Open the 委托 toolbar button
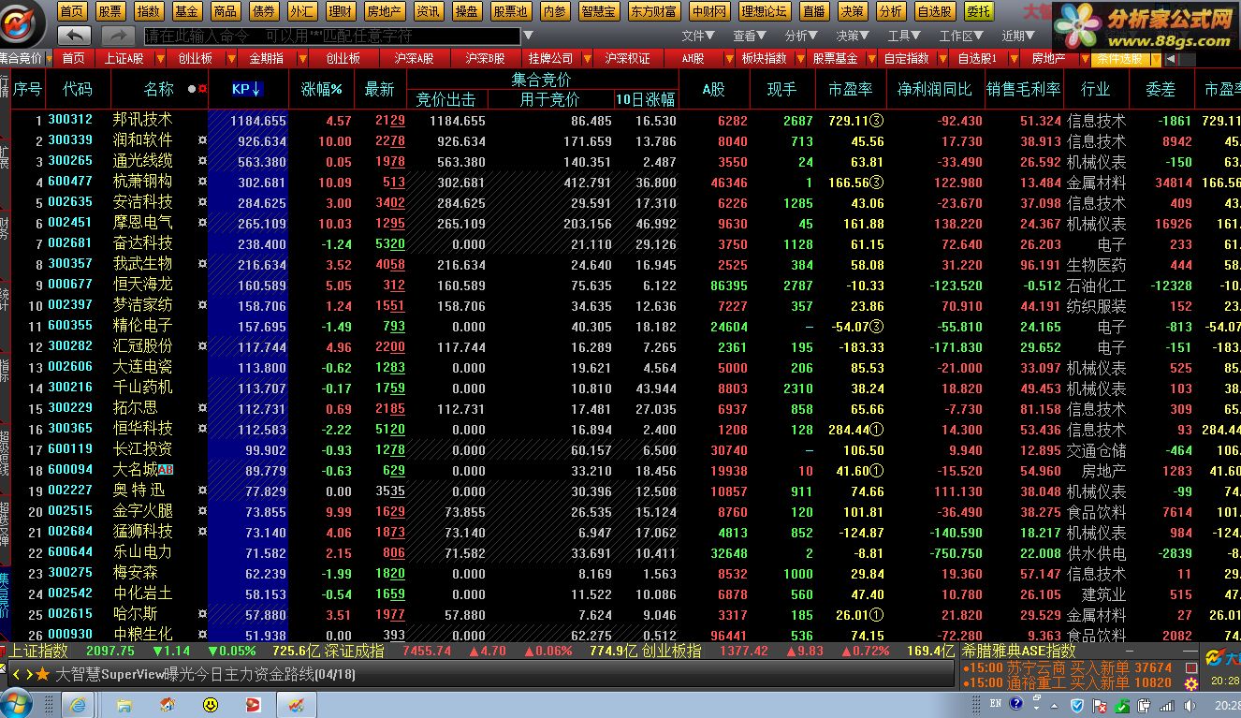 (979, 11)
